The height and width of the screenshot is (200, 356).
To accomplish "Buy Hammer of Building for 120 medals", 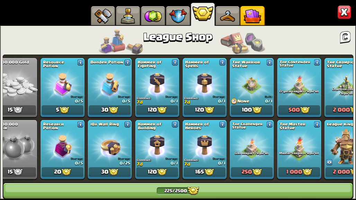I will click(x=157, y=172).
